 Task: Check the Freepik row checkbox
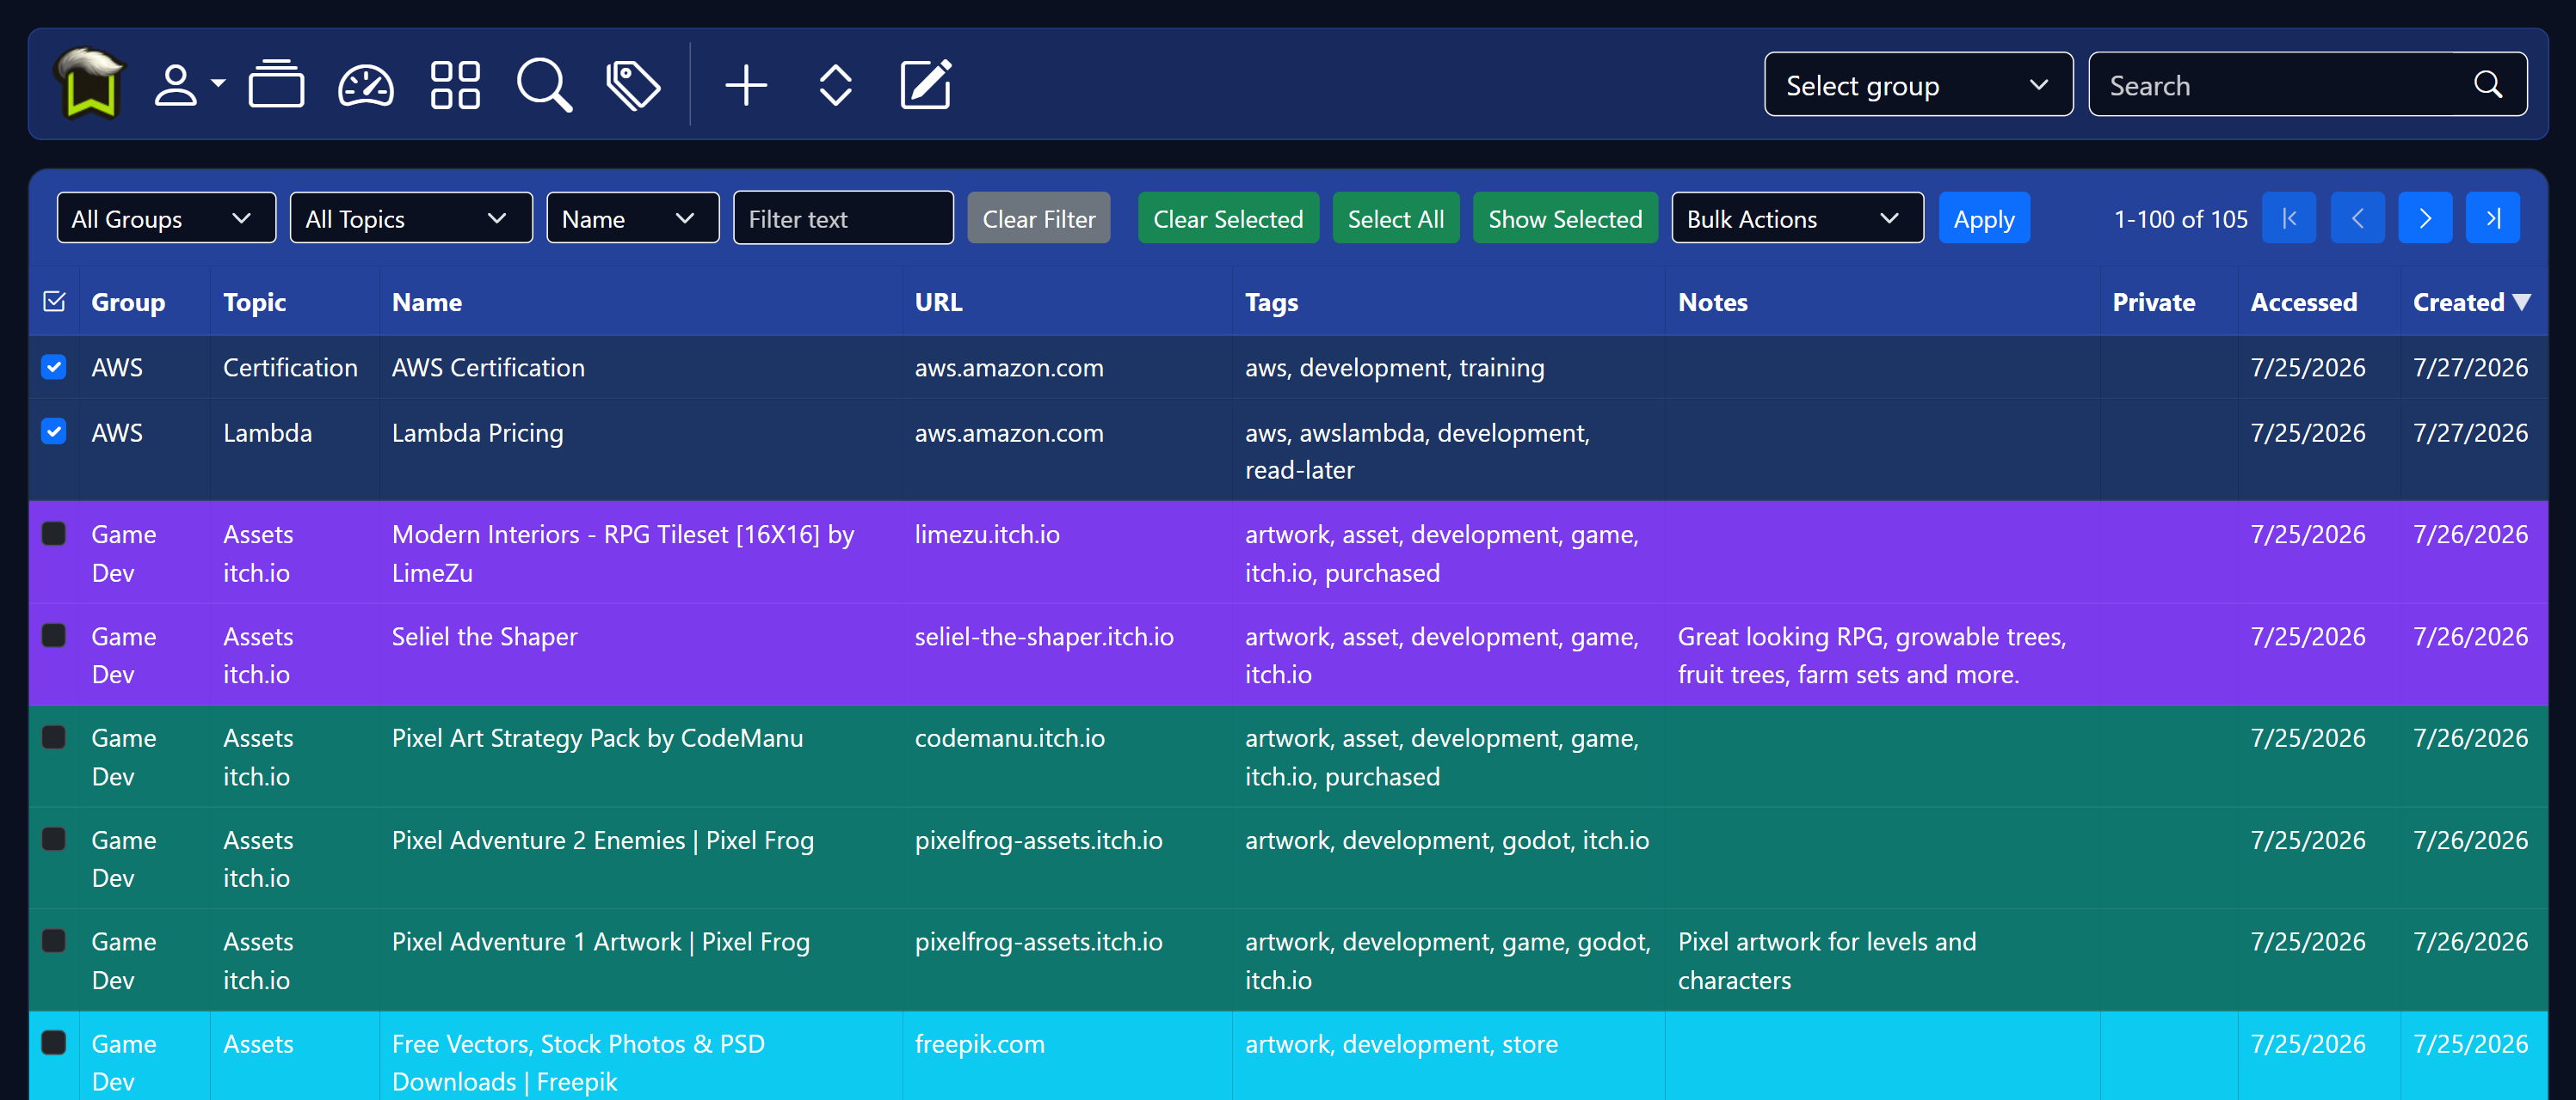click(x=54, y=1043)
